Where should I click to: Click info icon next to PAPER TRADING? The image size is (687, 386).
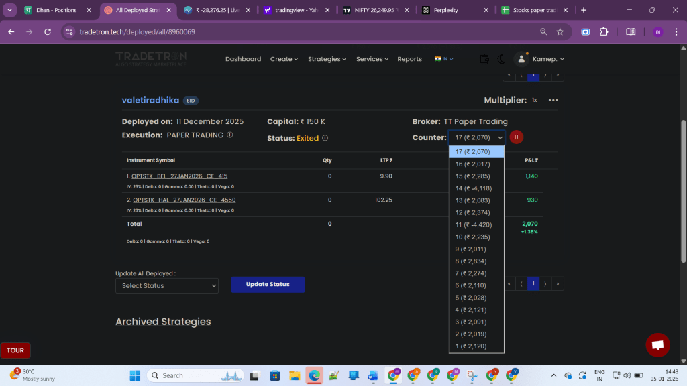pyautogui.click(x=230, y=135)
